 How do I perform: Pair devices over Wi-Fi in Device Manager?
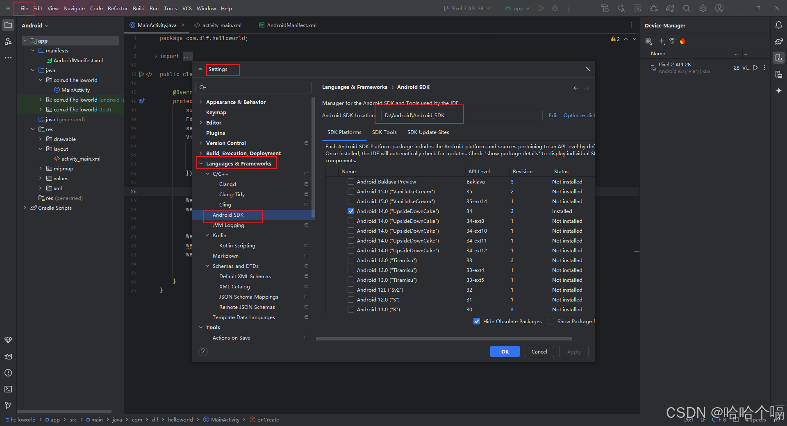672,41
